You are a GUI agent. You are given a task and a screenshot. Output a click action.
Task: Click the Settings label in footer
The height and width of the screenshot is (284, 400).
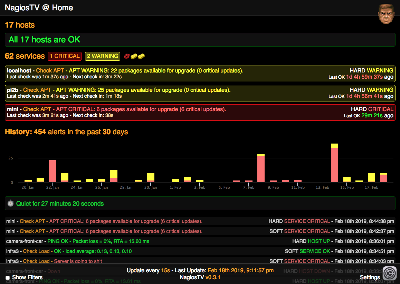tap(370, 277)
